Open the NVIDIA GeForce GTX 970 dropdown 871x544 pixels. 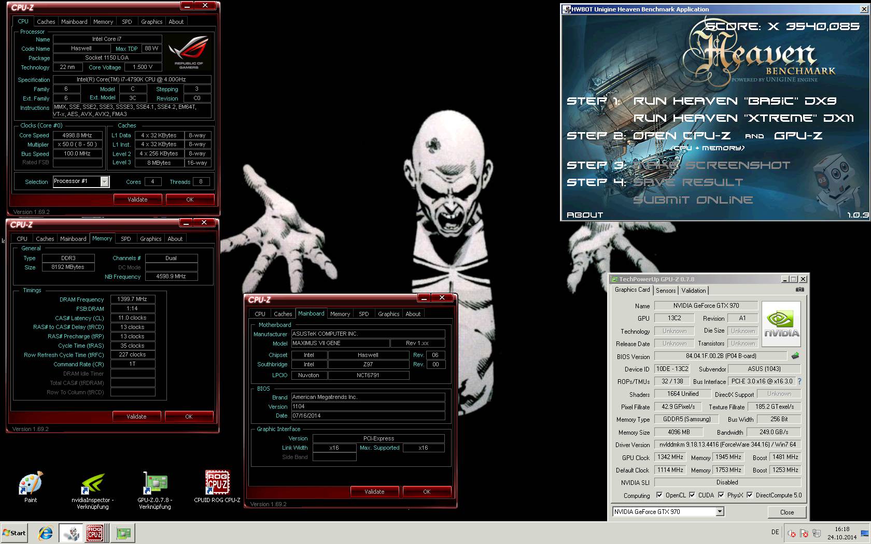(x=720, y=511)
